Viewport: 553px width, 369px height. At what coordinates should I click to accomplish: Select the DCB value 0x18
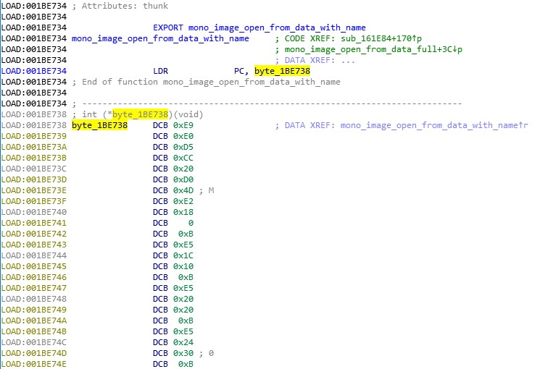(x=183, y=212)
